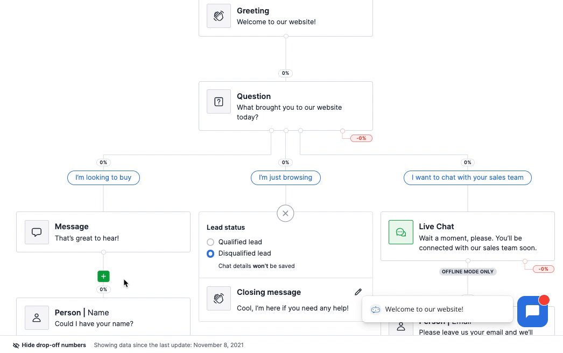Click the Message speech bubble icon

point(37,232)
